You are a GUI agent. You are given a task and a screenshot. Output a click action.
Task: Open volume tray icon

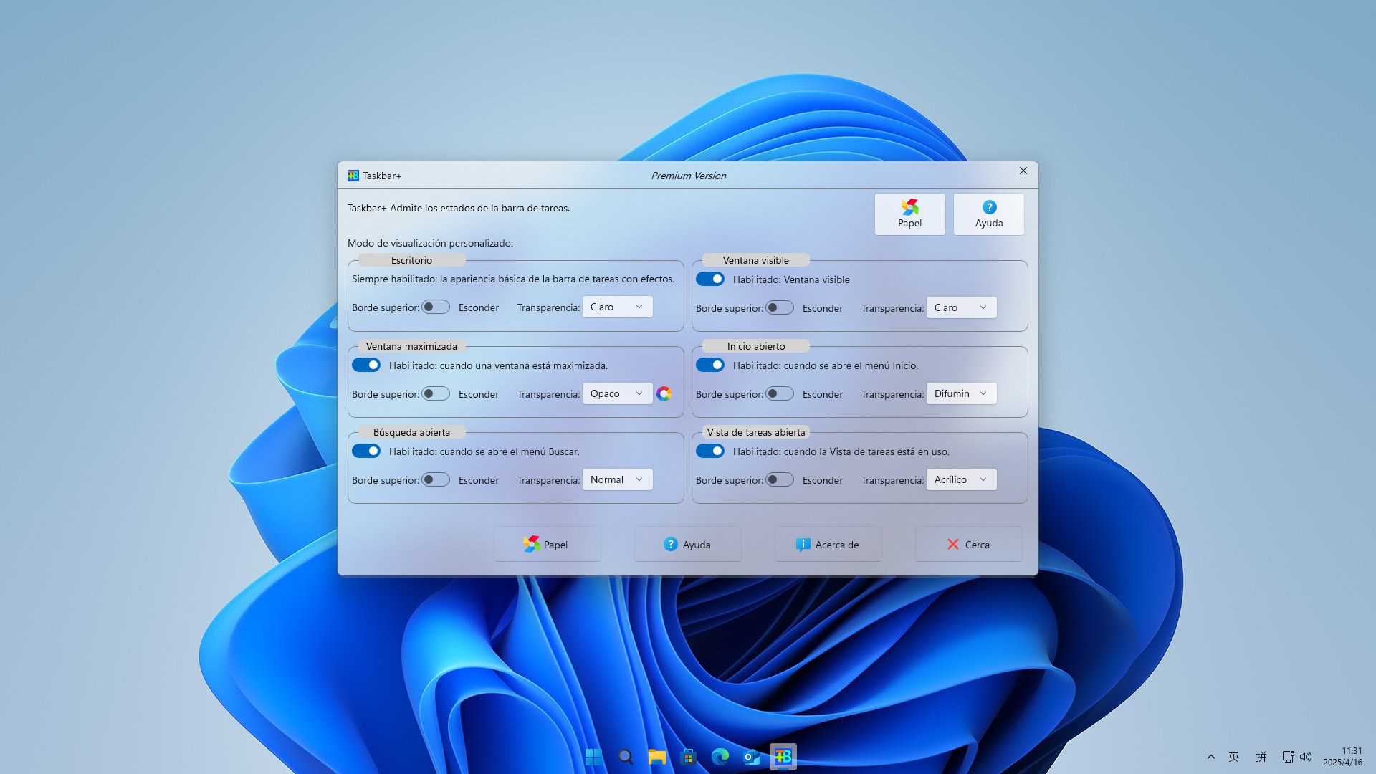1306,757
